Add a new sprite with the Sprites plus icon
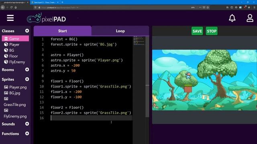 coord(27,79)
